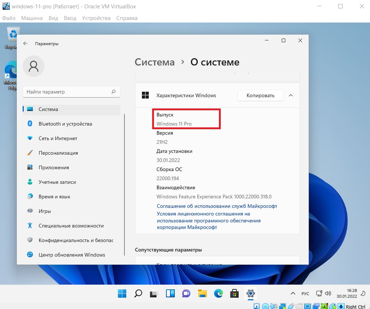
Task: Open the Ввод menu
Action: 70,18
